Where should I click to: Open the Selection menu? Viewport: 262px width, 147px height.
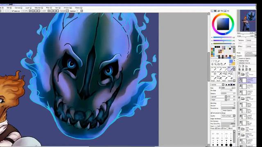tap(38, 8)
